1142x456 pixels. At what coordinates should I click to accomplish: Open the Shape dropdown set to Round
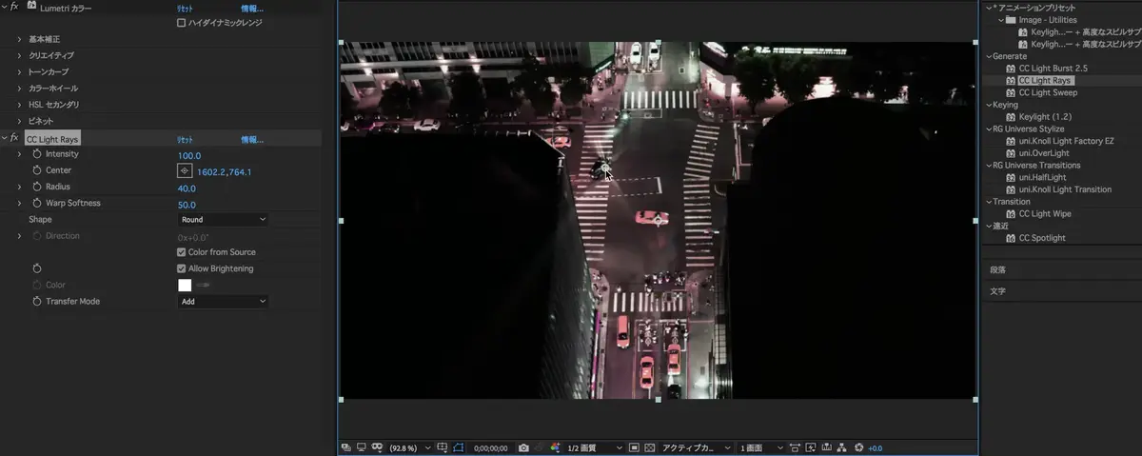click(223, 220)
